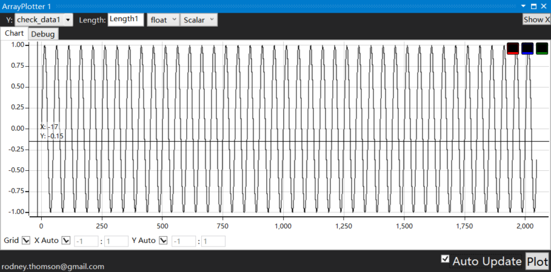Screen dimensions: 551x272
Task: Disable the X Auto checkbox
Action: coord(66,240)
